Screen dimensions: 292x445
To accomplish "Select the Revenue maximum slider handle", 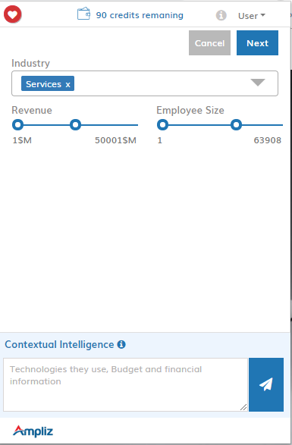I will pyautogui.click(x=75, y=124).
